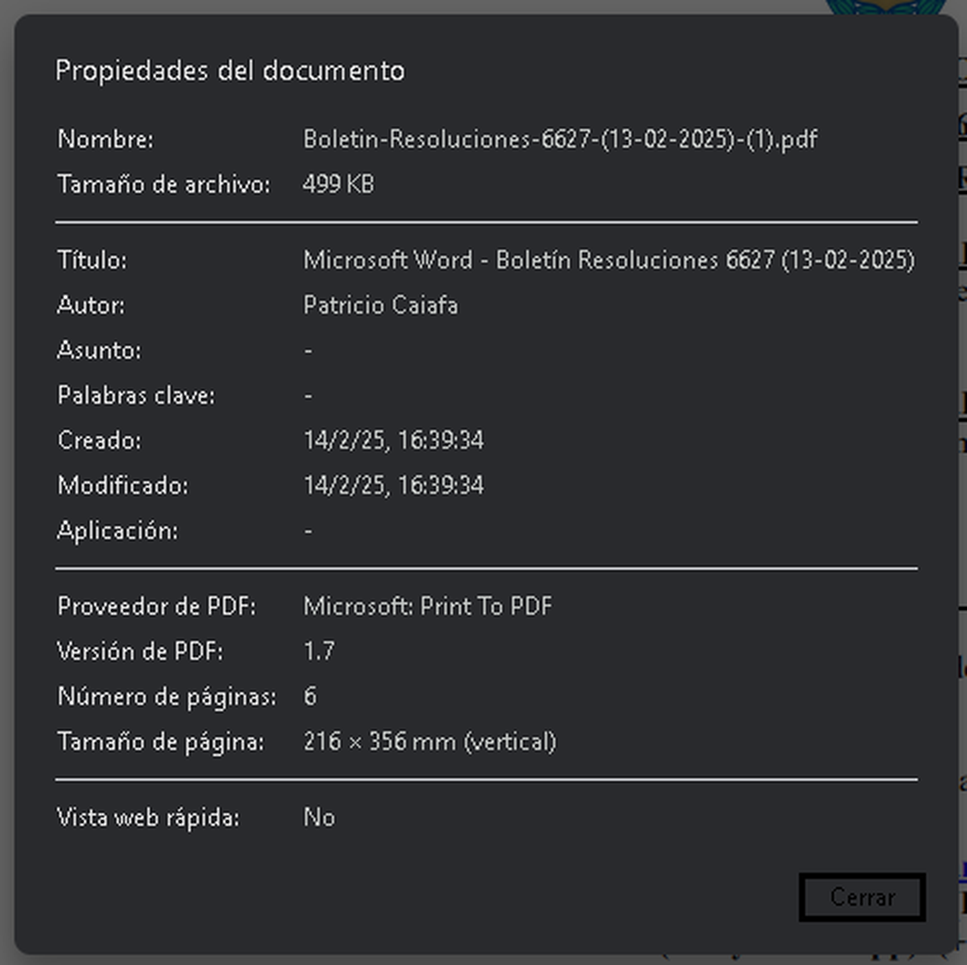Click the Tamaño de archivo label

pyautogui.click(x=164, y=184)
